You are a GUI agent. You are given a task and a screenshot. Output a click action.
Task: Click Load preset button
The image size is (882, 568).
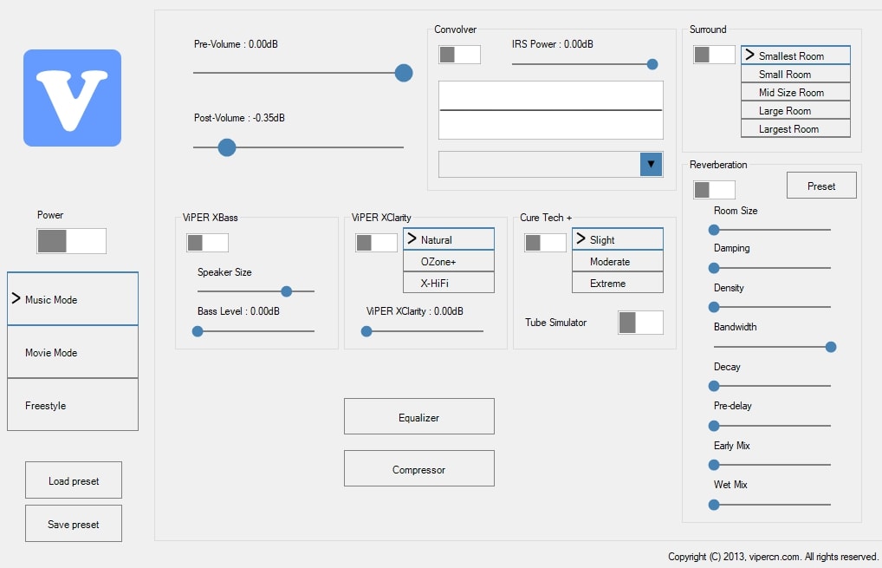[x=73, y=480]
